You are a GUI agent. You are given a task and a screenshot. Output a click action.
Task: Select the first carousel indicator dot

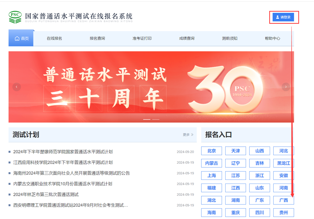pos(147,119)
